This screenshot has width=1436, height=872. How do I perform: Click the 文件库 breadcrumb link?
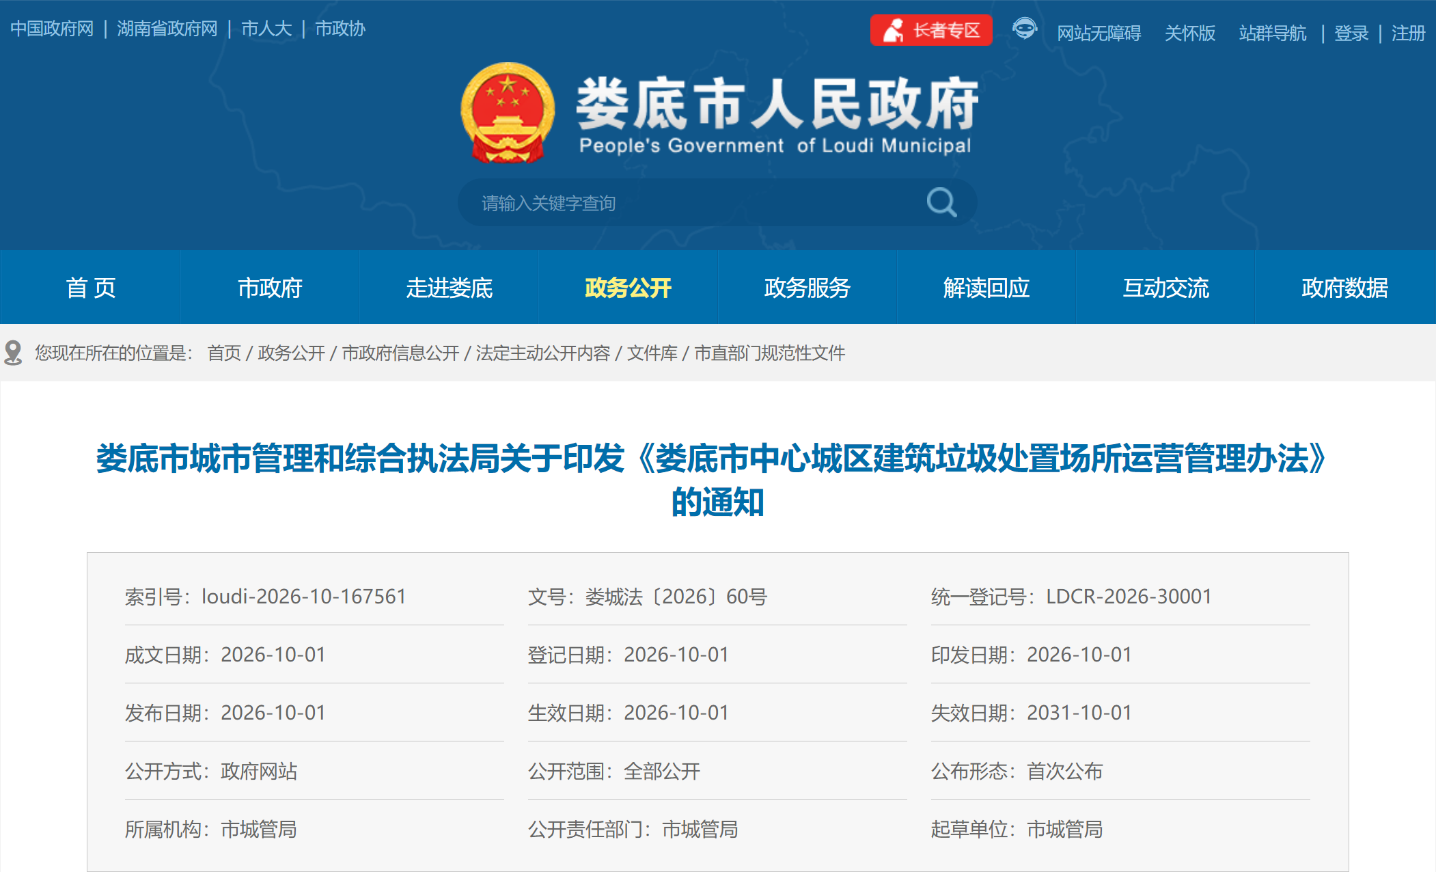coord(652,353)
